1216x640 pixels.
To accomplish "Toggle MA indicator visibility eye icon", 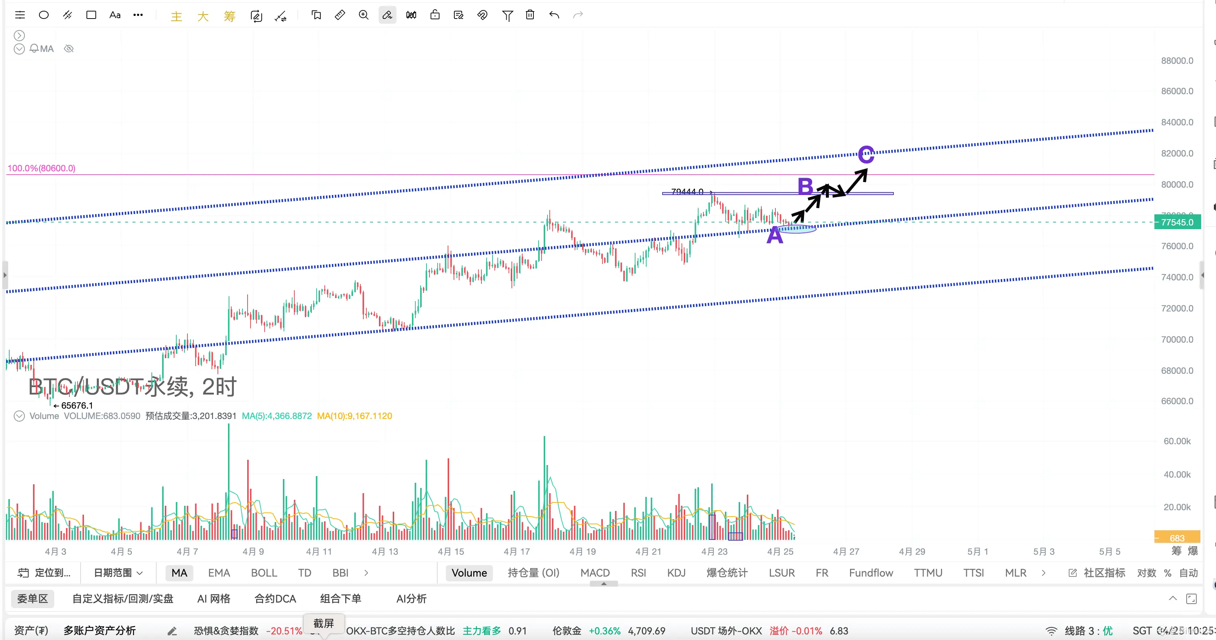I will [69, 49].
